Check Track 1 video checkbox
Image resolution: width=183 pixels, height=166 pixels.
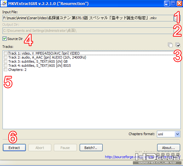[x=5, y=53]
